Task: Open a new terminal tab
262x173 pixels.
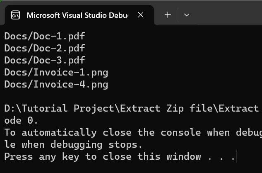Action: [x=168, y=15]
